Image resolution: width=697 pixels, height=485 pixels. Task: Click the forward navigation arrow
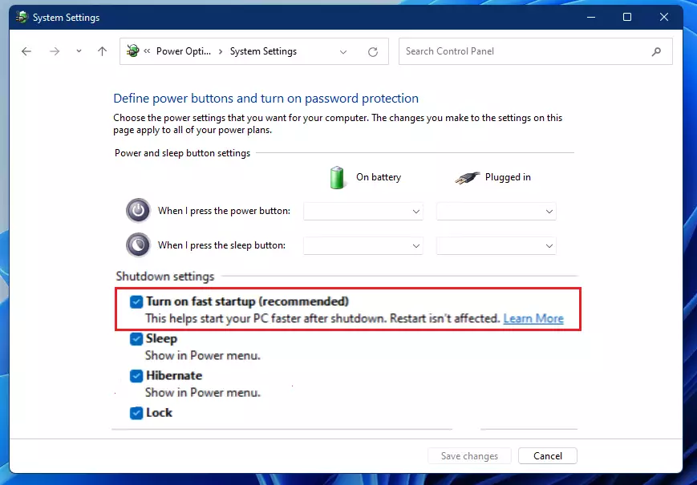point(55,51)
